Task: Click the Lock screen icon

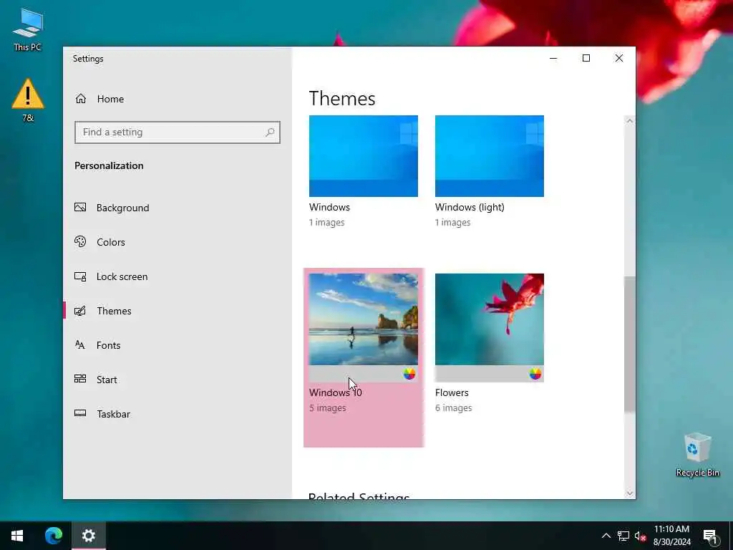Action: [x=80, y=276]
